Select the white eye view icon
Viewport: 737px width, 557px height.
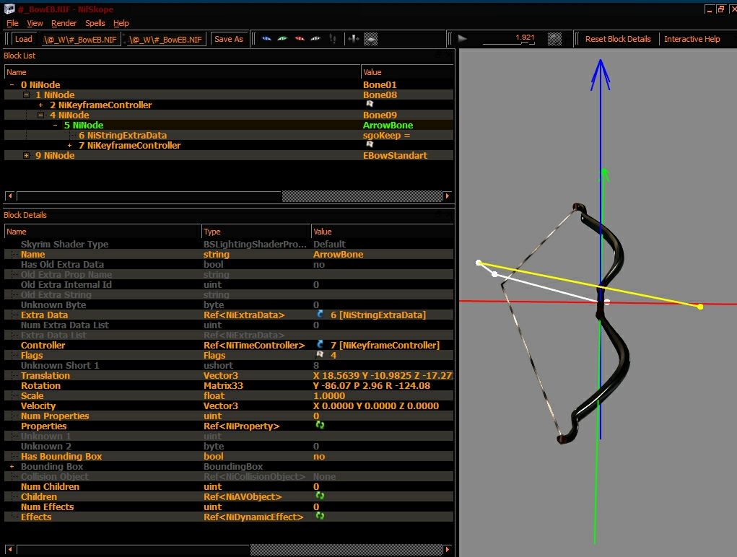(316, 39)
